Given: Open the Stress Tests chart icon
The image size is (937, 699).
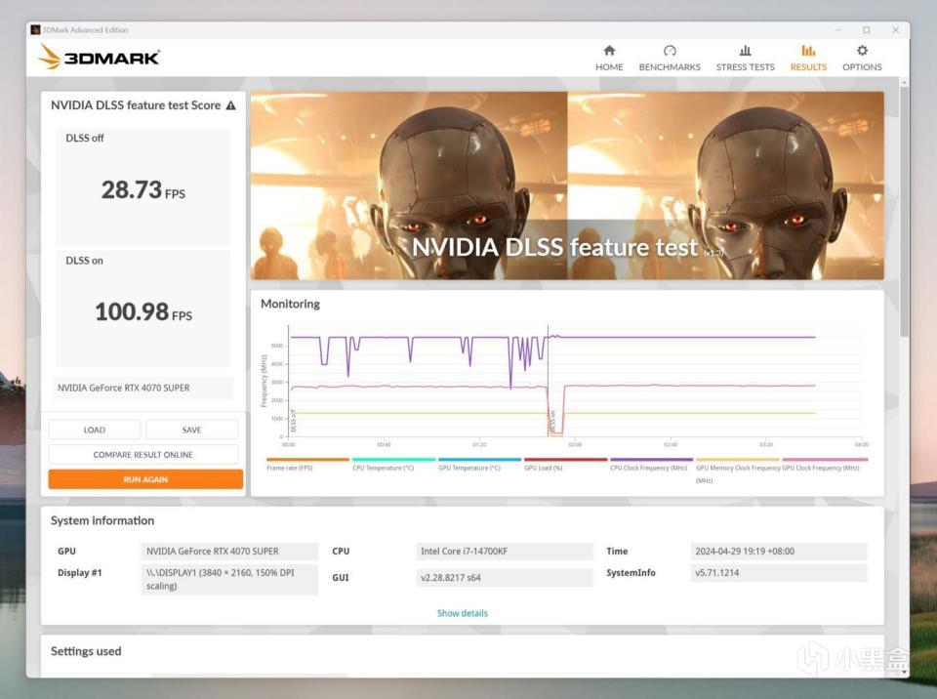Looking at the screenshot, I should pyautogui.click(x=745, y=51).
